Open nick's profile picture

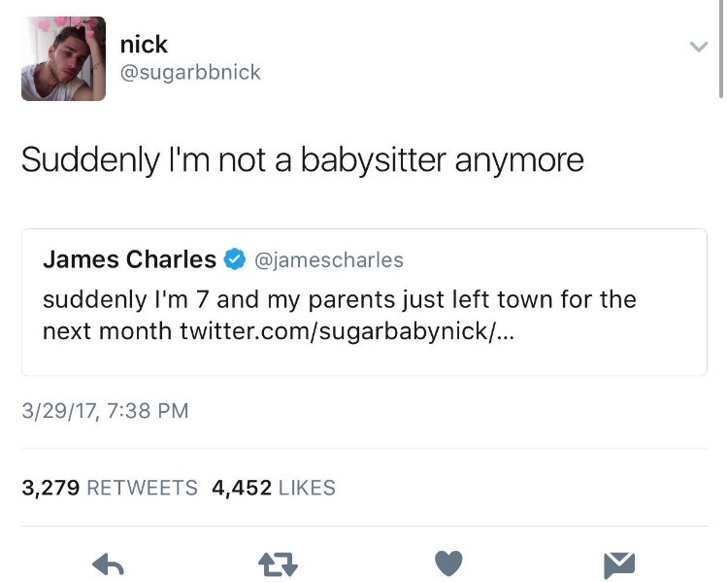click(x=63, y=59)
